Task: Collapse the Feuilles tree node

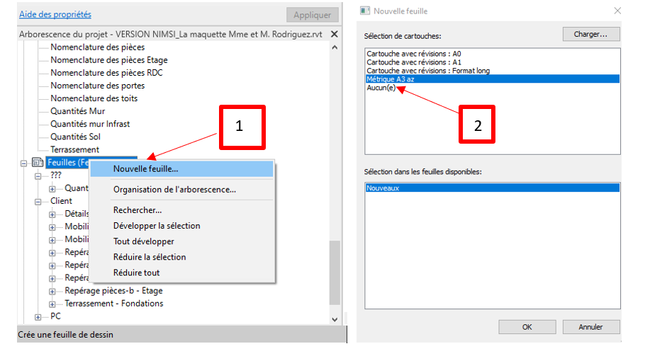Action: click(25, 163)
